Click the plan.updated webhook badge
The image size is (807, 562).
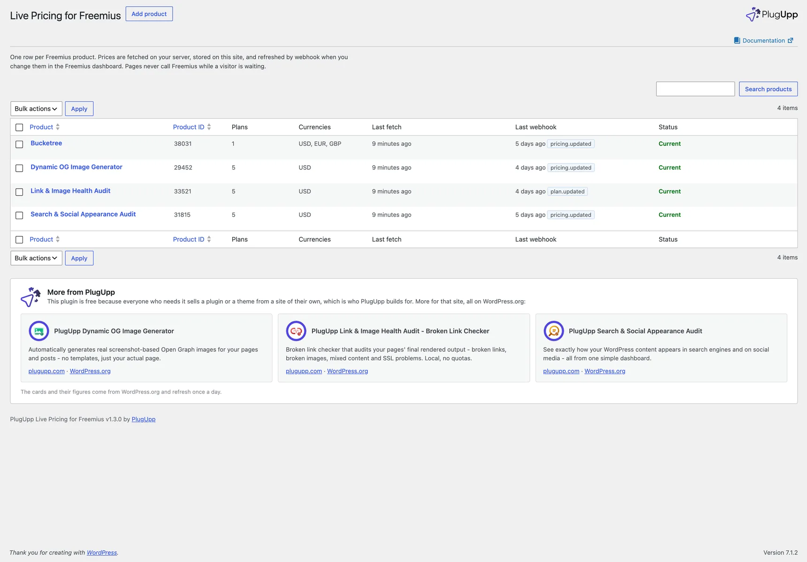click(567, 191)
